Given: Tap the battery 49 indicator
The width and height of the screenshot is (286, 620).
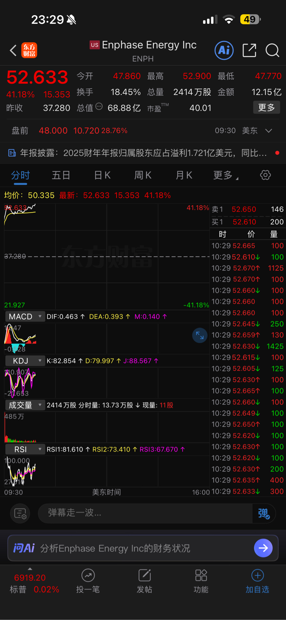Looking at the screenshot, I should pos(251,19).
